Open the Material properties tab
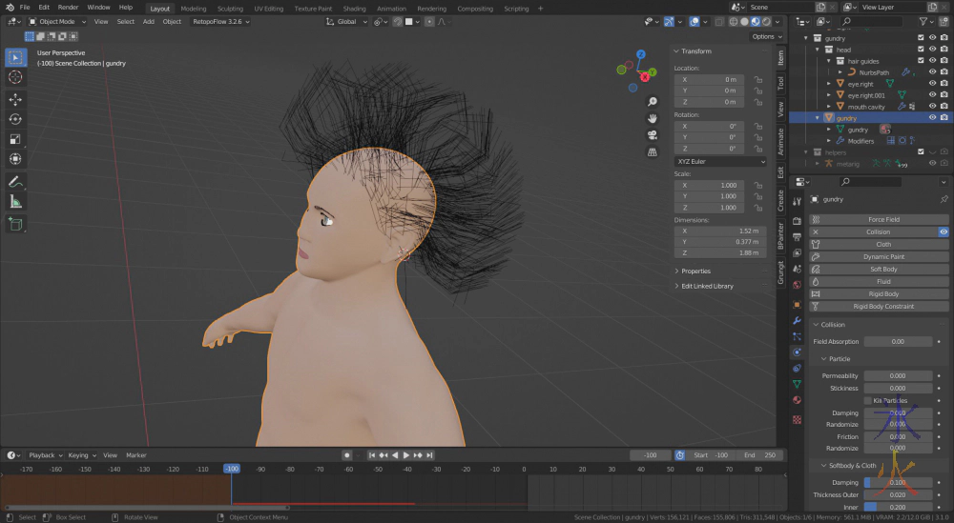 tap(797, 400)
